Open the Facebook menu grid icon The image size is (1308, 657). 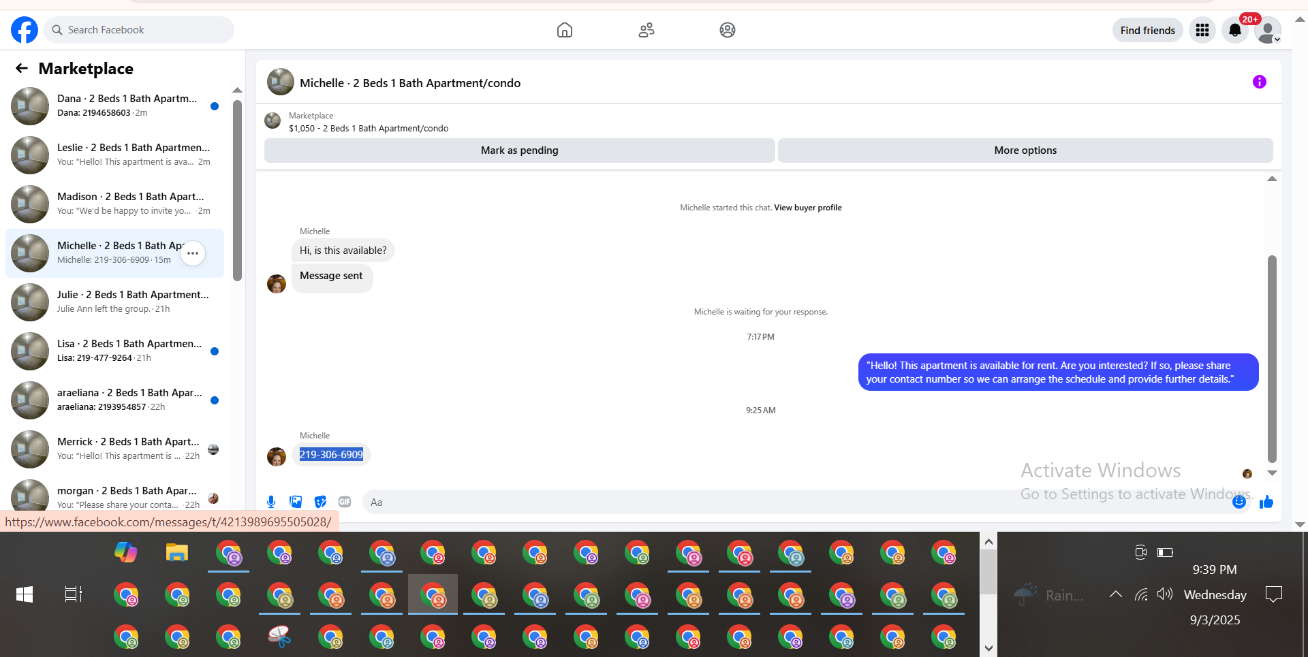click(1202, 30)
